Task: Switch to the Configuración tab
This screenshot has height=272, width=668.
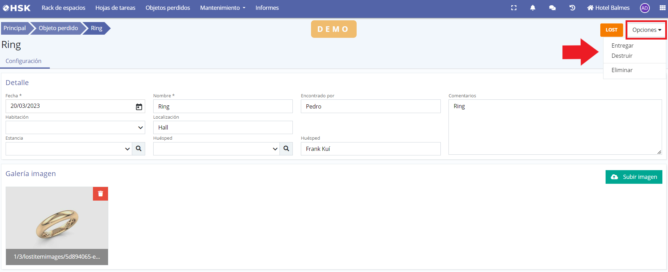Action: pos(23,61)
